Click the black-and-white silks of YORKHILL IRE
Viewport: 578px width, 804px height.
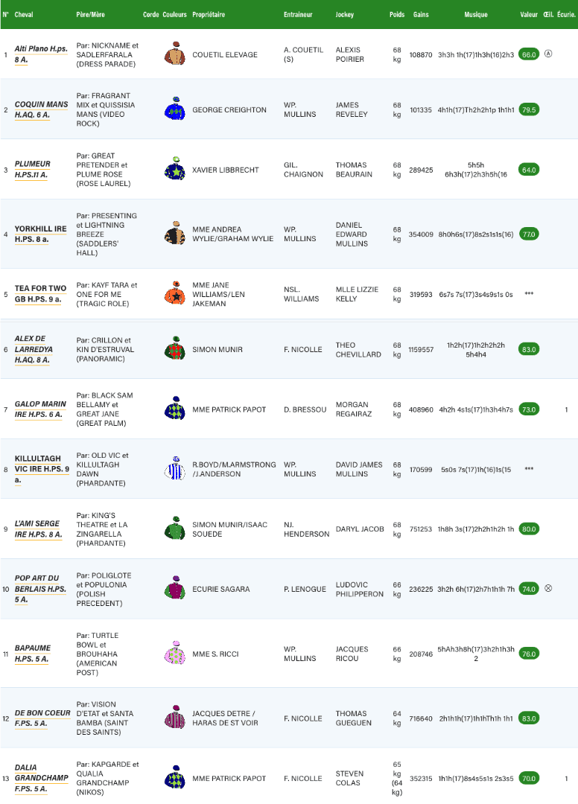(x=175, y=232)
